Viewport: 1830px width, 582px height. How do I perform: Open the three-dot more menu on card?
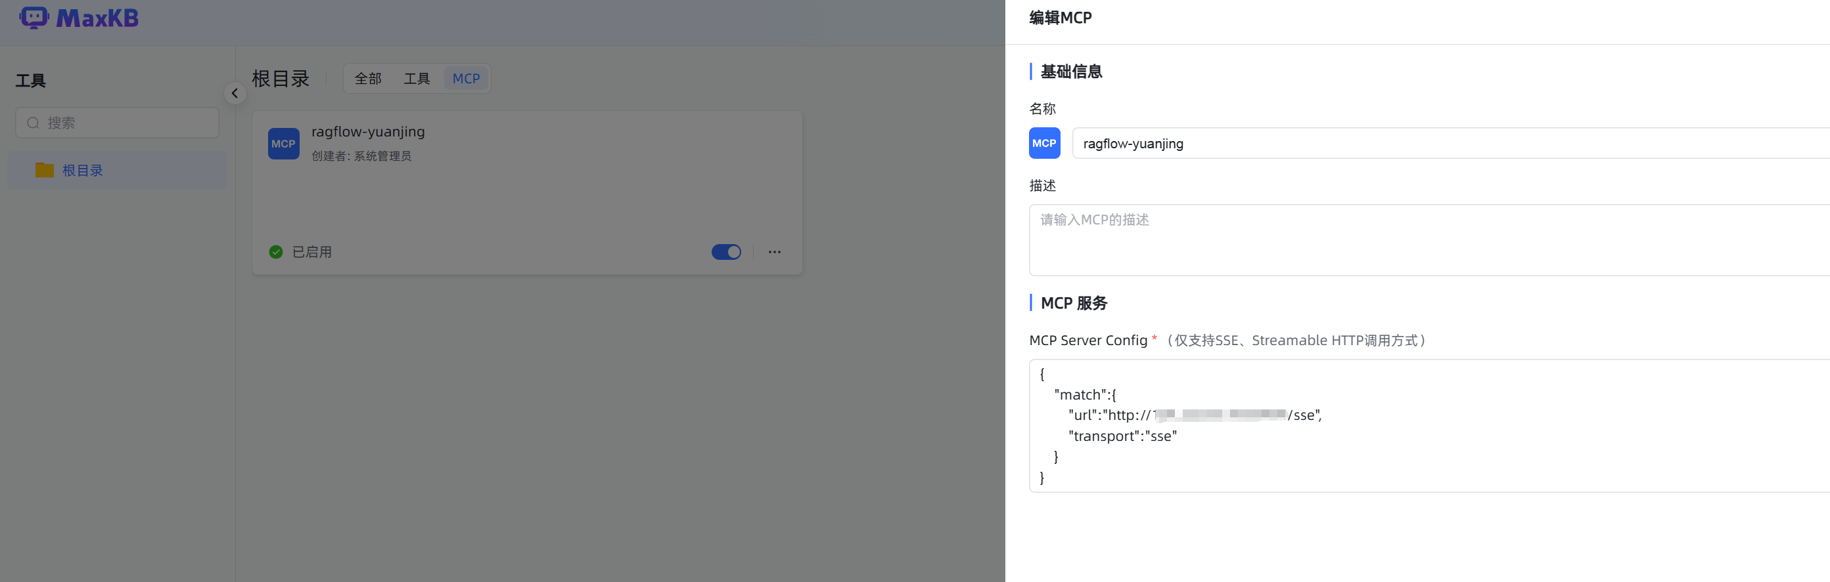point(774,252)
